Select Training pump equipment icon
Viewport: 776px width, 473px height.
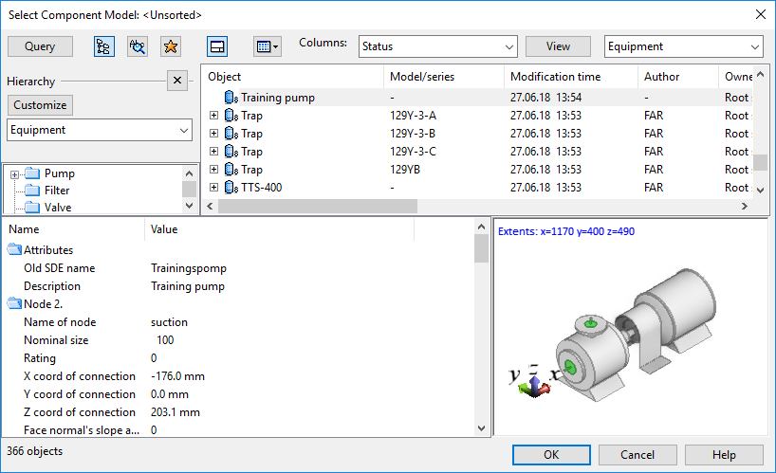231,98
